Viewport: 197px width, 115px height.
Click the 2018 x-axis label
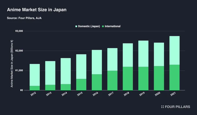[x=126, y=94]
